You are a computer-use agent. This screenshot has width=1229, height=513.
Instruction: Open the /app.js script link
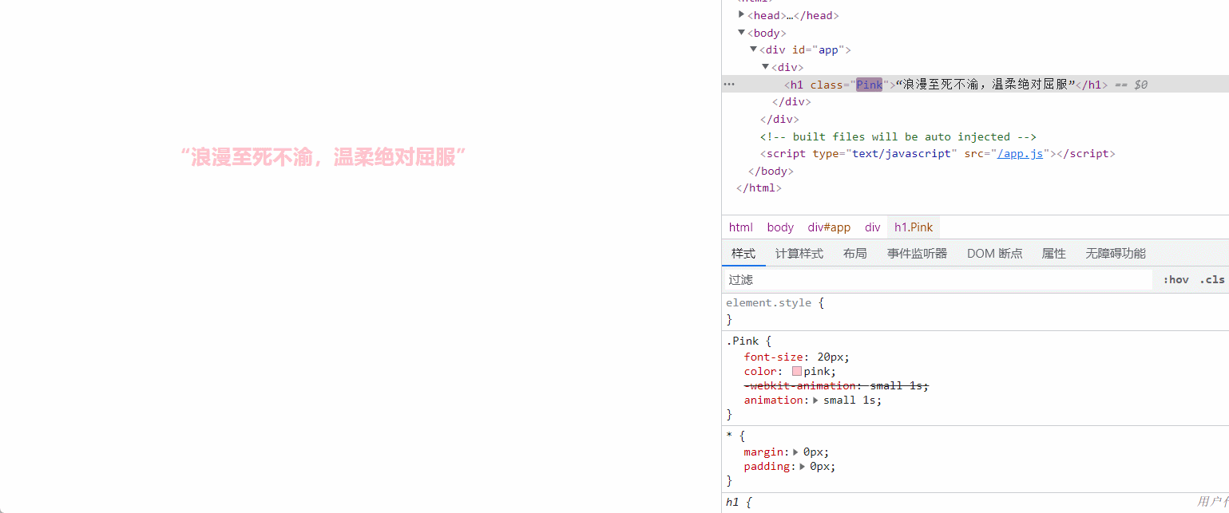[x=1020, y=154]
